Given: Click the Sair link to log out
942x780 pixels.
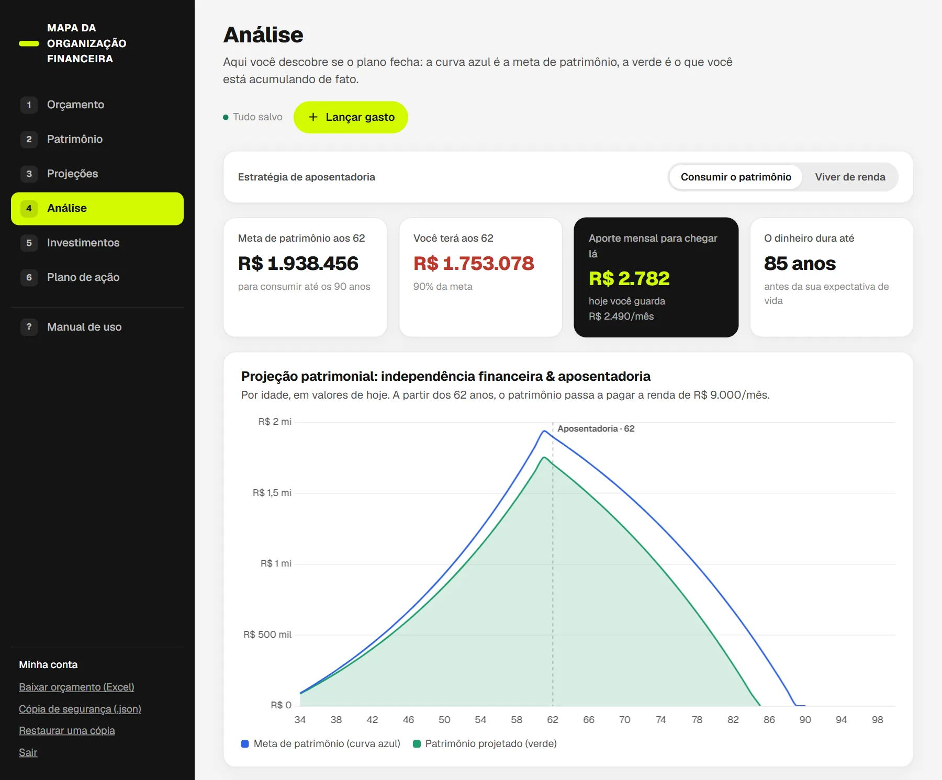Looking at the screenshot, I should [28, 752].
